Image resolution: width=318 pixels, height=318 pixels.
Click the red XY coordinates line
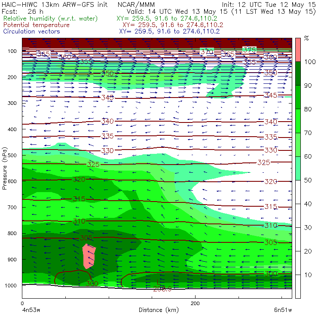click(173, 25)
